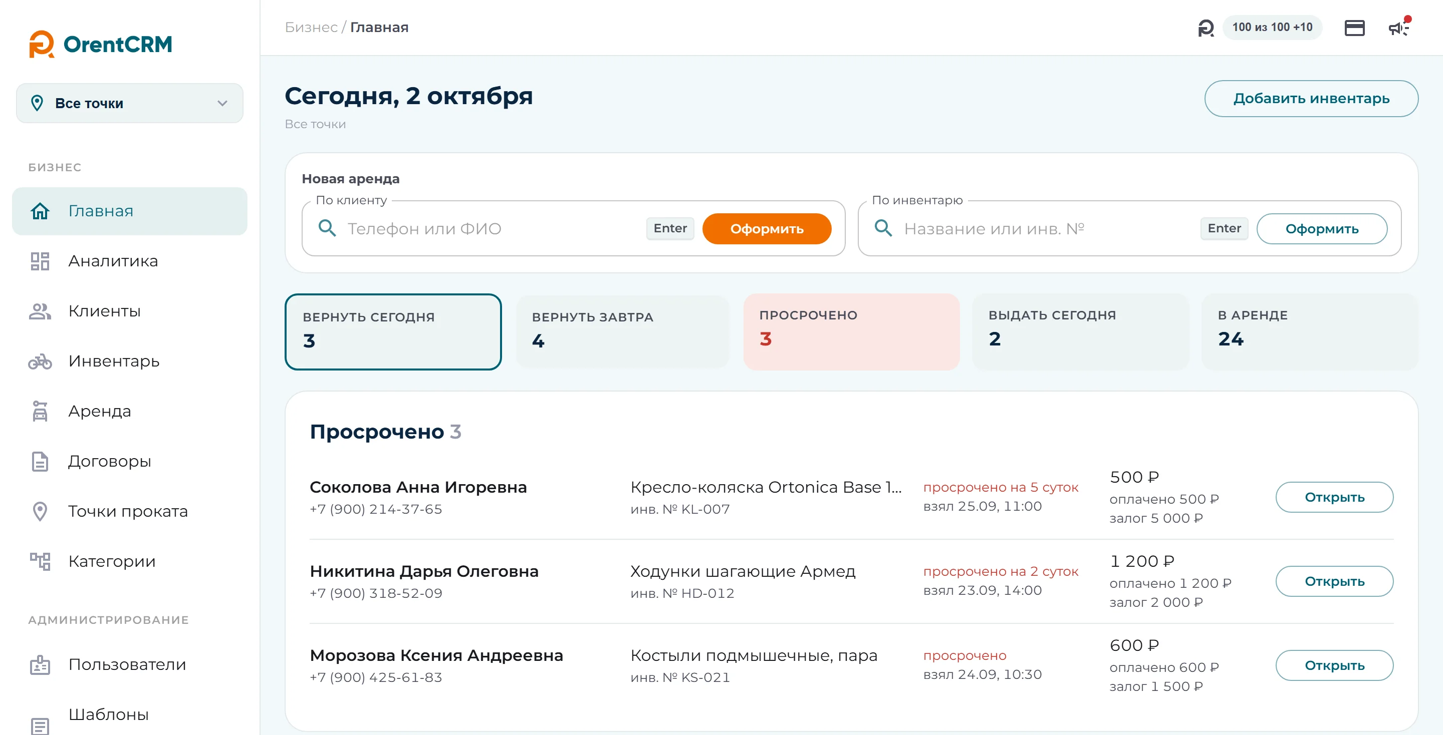This screenshot has height=735, width=1443.
Task: Open Аналитика in the sidebar menu
Action: pos(129,261)
